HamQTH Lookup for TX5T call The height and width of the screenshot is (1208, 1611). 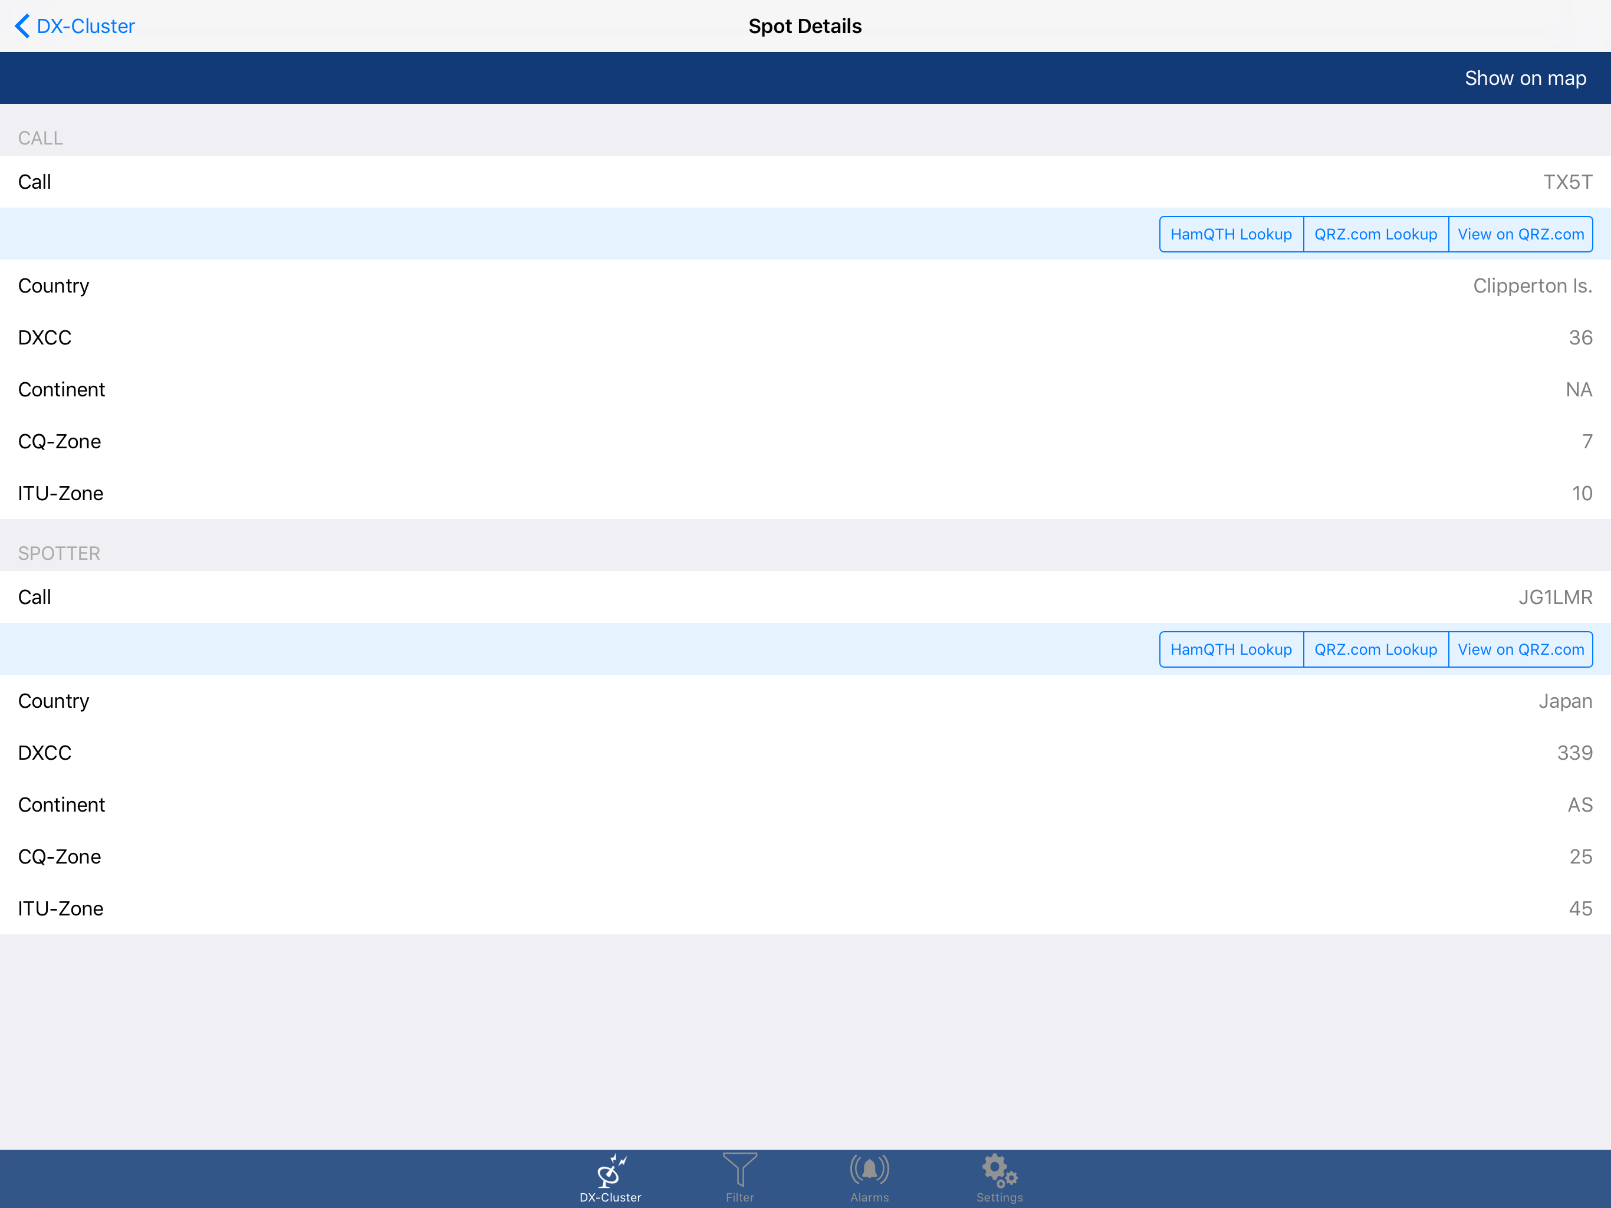(x=1231, y=234)
